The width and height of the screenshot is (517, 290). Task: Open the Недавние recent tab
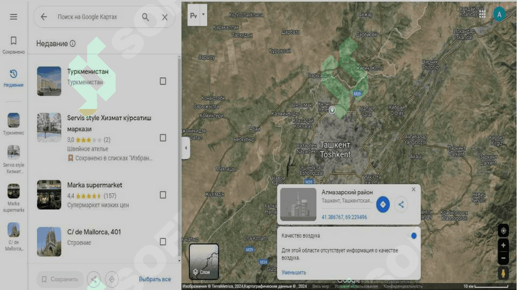[13, 78]
